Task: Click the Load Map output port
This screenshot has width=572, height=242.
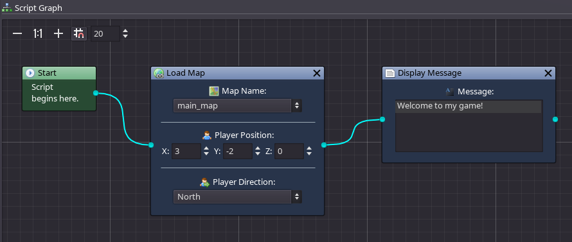Action: click(324, 145)
